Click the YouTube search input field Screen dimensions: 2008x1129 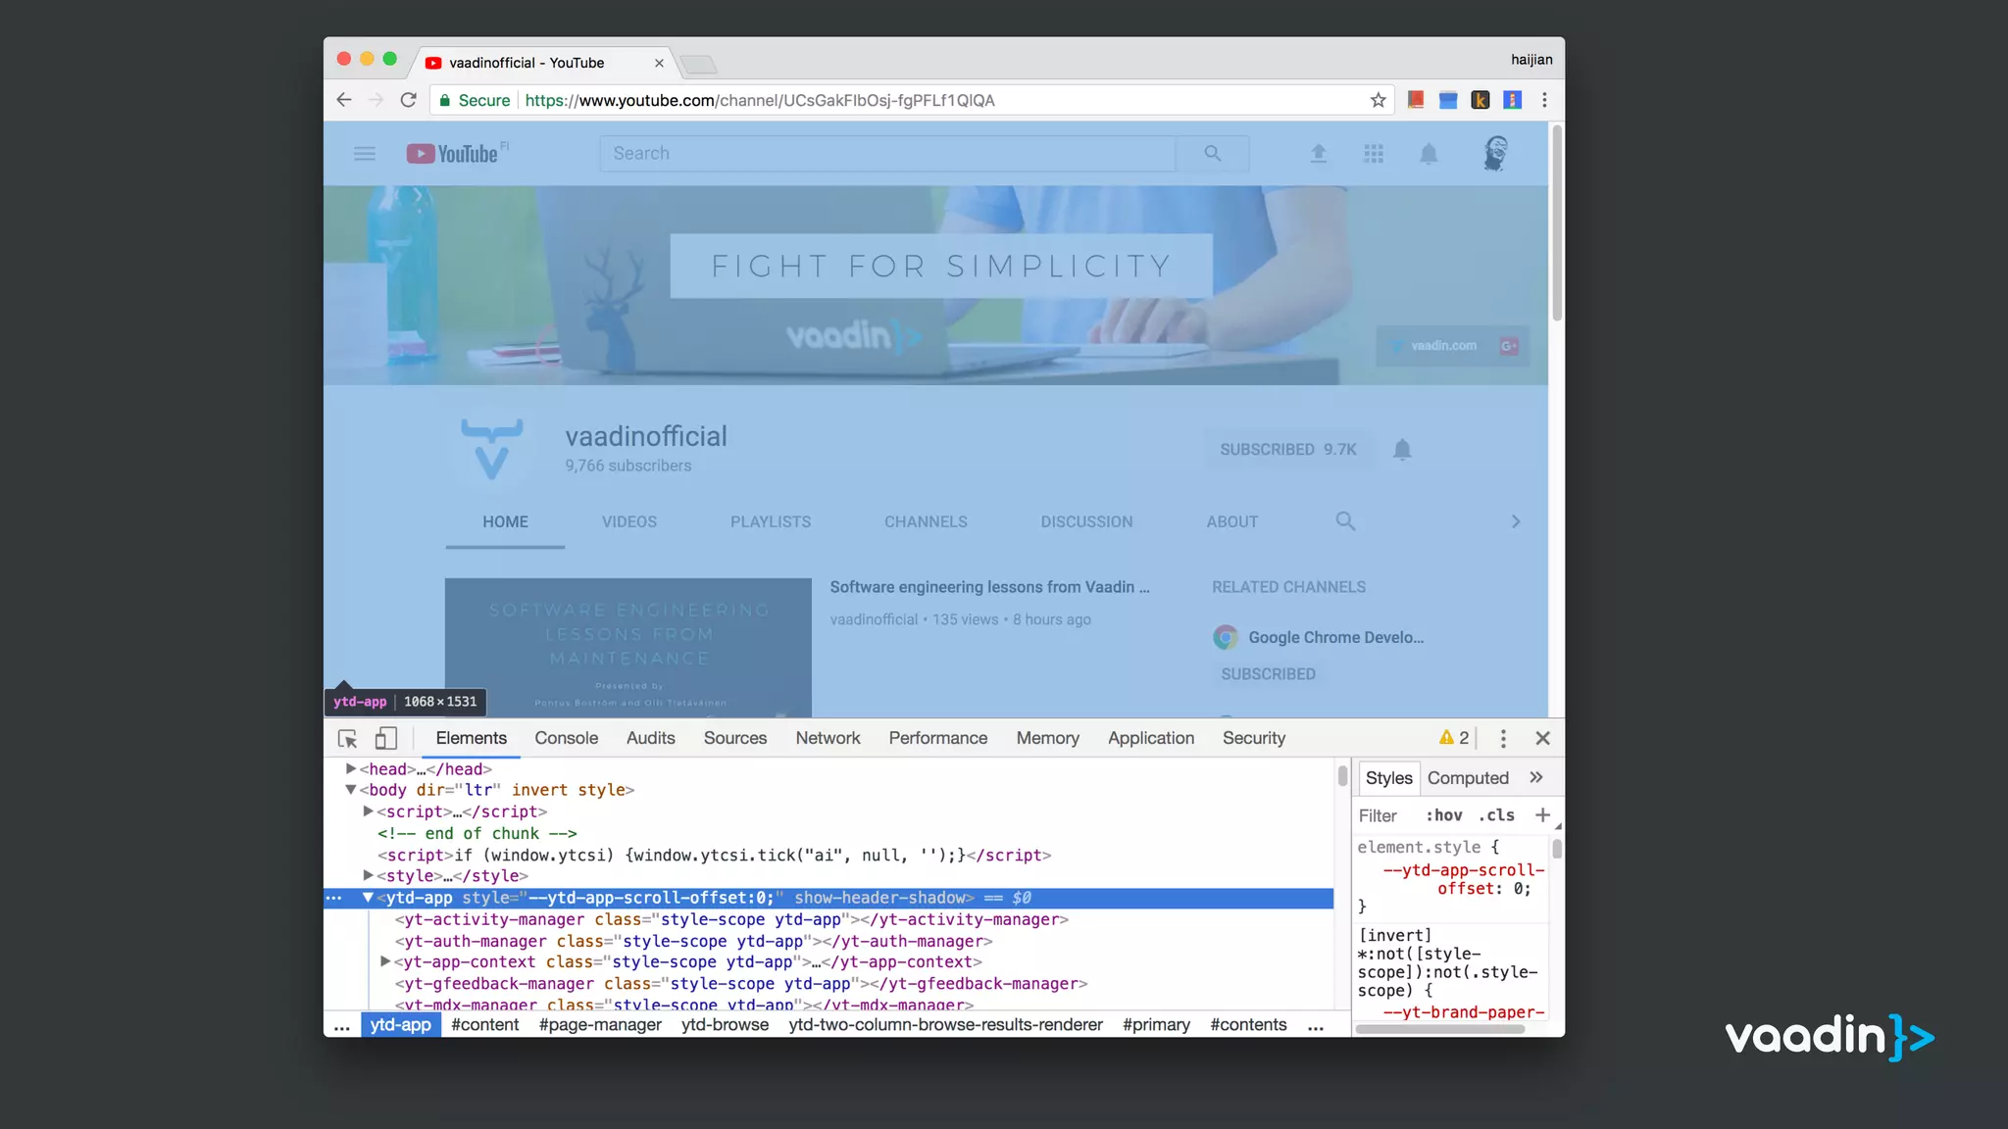point(887,154)
